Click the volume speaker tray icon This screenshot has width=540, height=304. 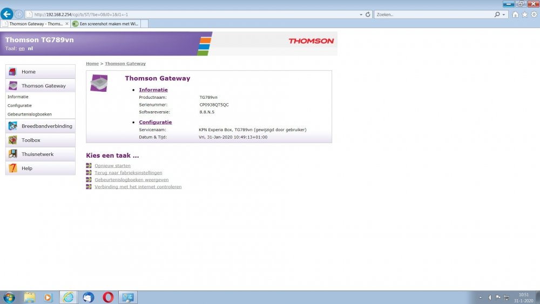[x=489, y=298]
